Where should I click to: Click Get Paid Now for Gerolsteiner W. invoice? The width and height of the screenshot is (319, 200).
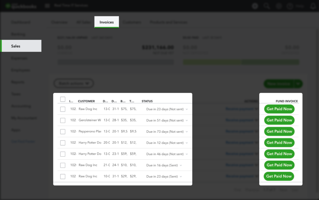[x=279, y=120]
